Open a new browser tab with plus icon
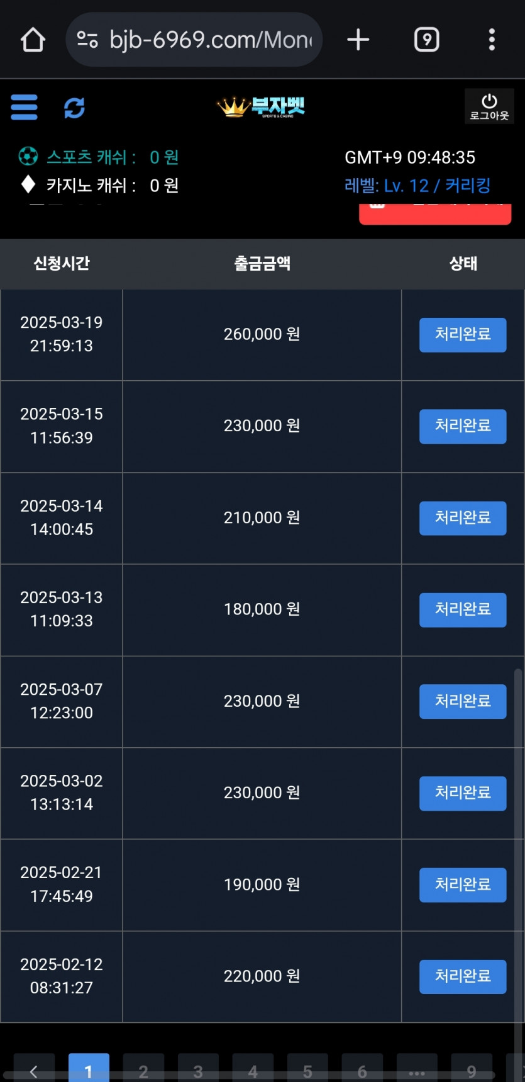Image resolution: width=525 pixels, height=1082 pixels. coord(358,40)
